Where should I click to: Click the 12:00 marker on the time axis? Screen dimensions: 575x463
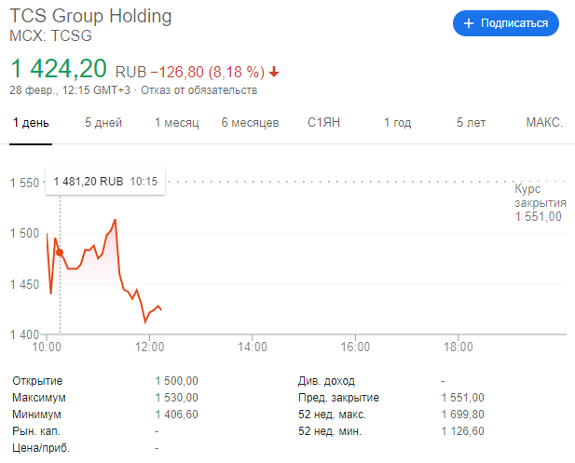tap(149, 347)
